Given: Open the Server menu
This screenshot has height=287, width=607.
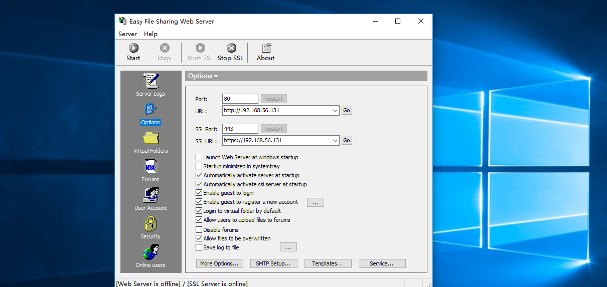Looking at the screenshot, I should 127,34.
